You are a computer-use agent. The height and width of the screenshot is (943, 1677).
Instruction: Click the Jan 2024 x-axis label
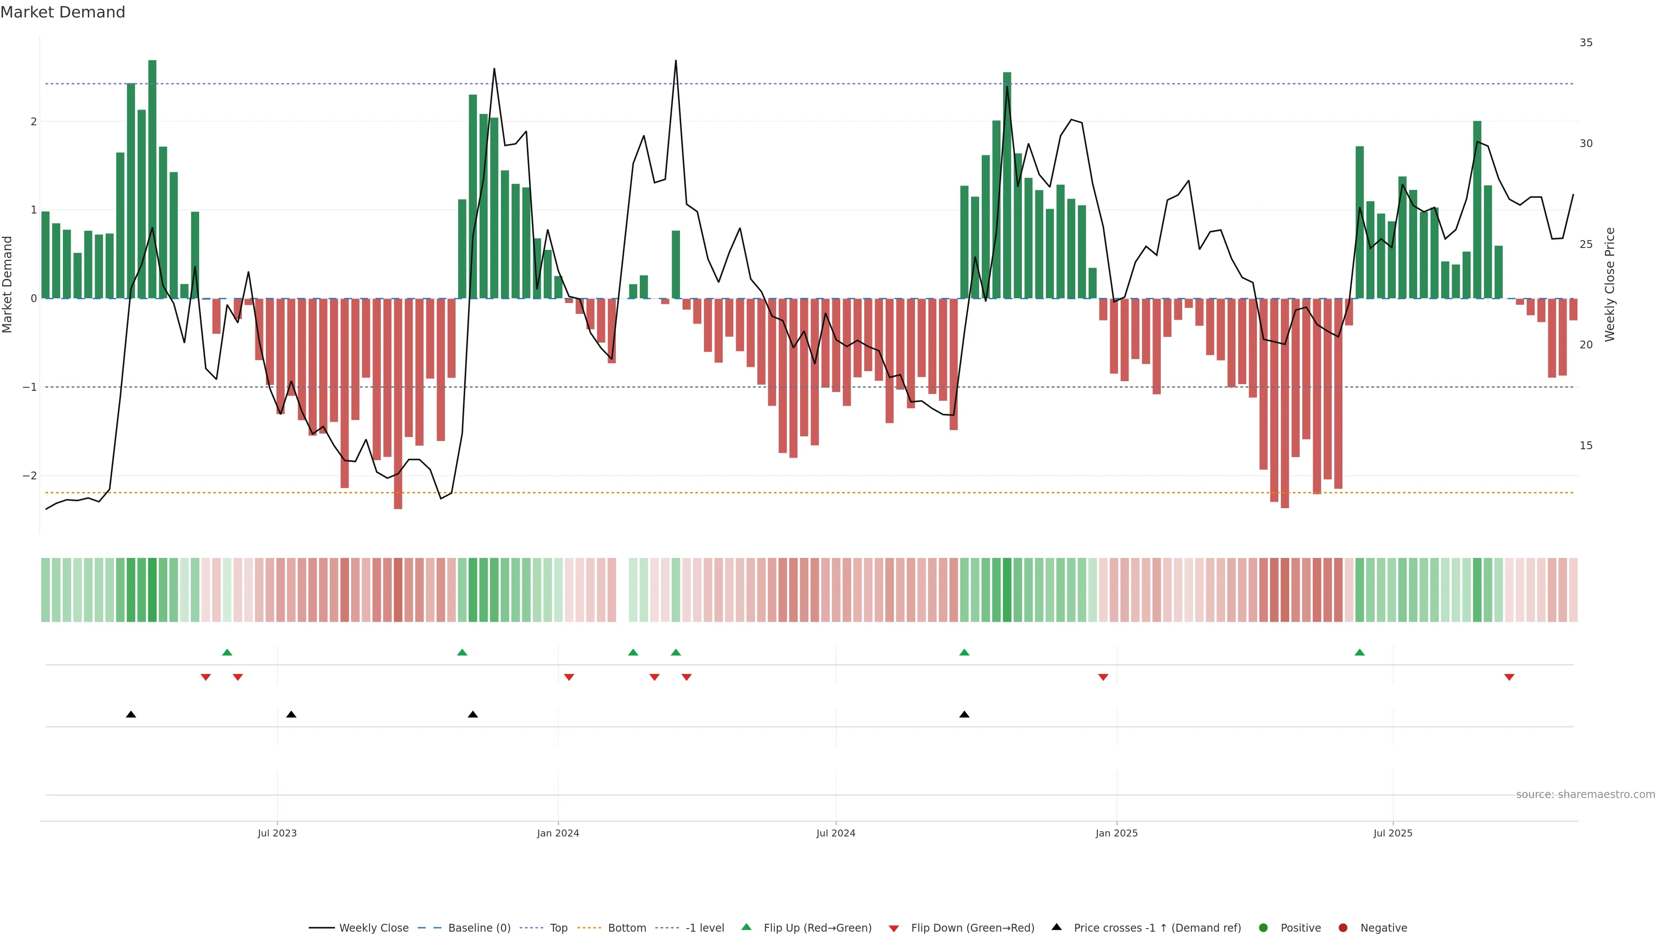tap(558, 833)
